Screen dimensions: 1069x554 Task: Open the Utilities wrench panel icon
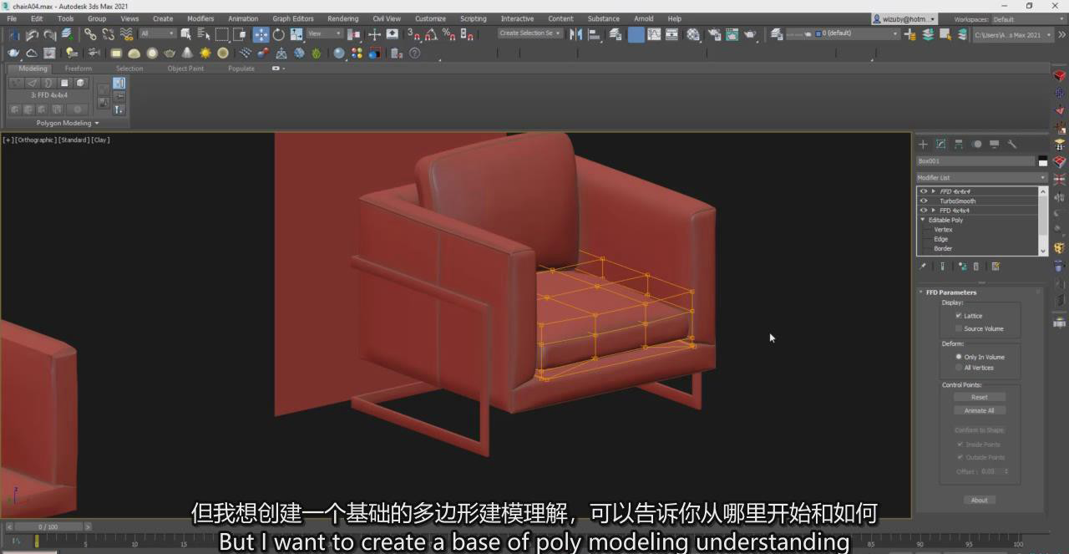[1011, 145]
